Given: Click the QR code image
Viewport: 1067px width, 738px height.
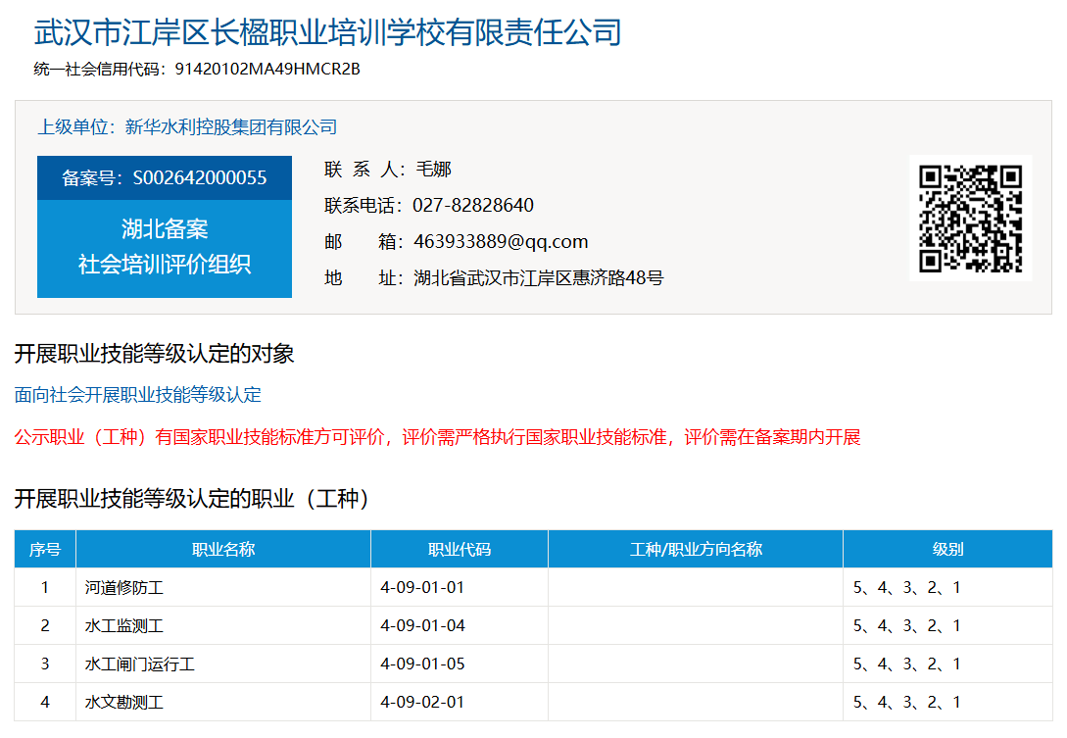Looking at the screenshot, I should (x=970, y=218).
